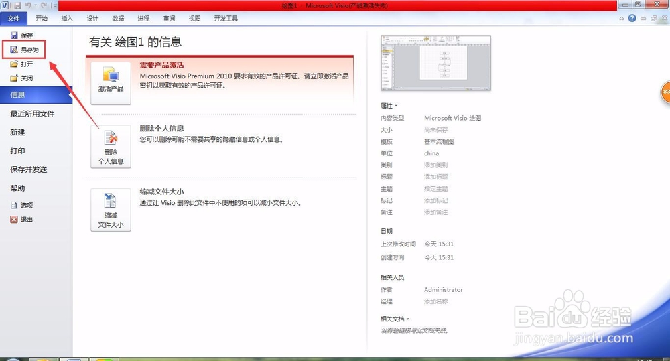Switch to the Process ribbon tab
Viewport: 670px width, 361px height.
click(x=143, y=18)
